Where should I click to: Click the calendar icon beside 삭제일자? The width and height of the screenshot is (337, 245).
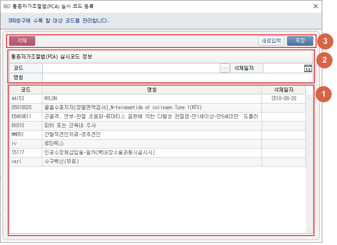pyautogui.click(x=308, y=68)
